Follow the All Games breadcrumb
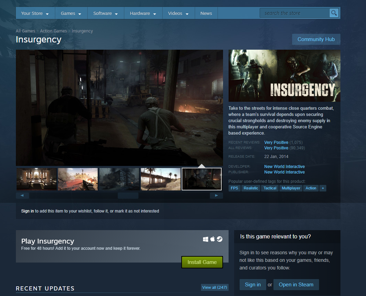 click(x=25, y=31)
